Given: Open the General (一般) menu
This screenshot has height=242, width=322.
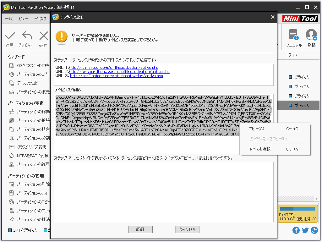Looking at the screenshot, I should click(x=9, y=19).
